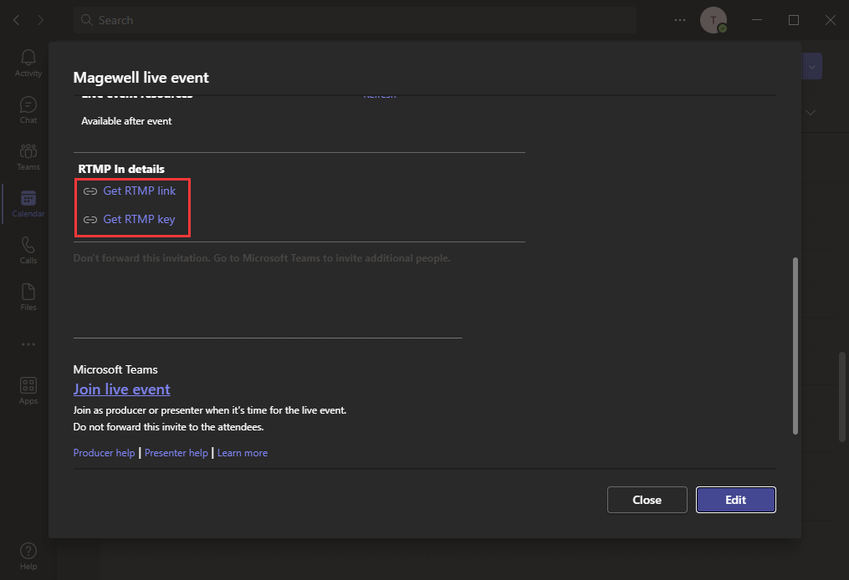Select the Calendar sidebar icon
849x580 pixels.
(28, 203)
